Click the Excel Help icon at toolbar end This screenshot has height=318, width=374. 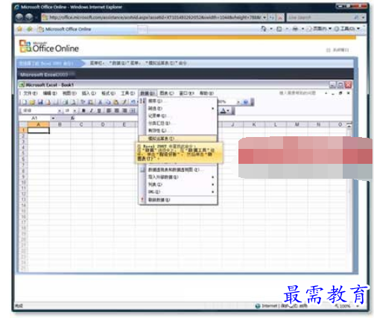[246, 102]
